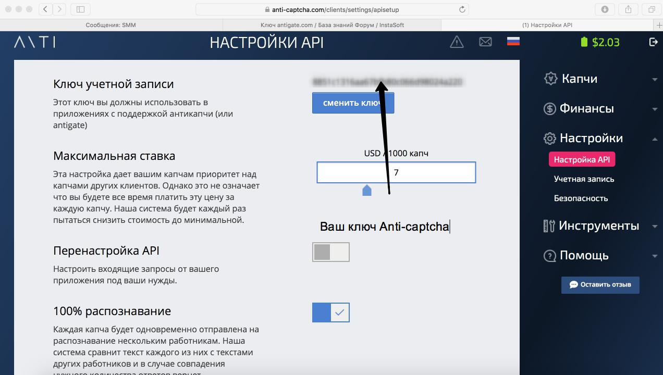Viewport: 663px width, 375px height.
Task: Open Безопасность submenu item
Action: point(581,198)
